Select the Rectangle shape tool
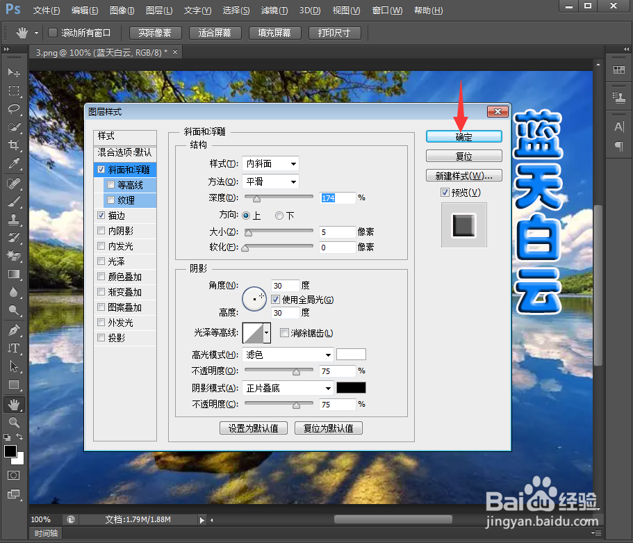Viewport: 633px width, 543px height. [x=14, y=384]
